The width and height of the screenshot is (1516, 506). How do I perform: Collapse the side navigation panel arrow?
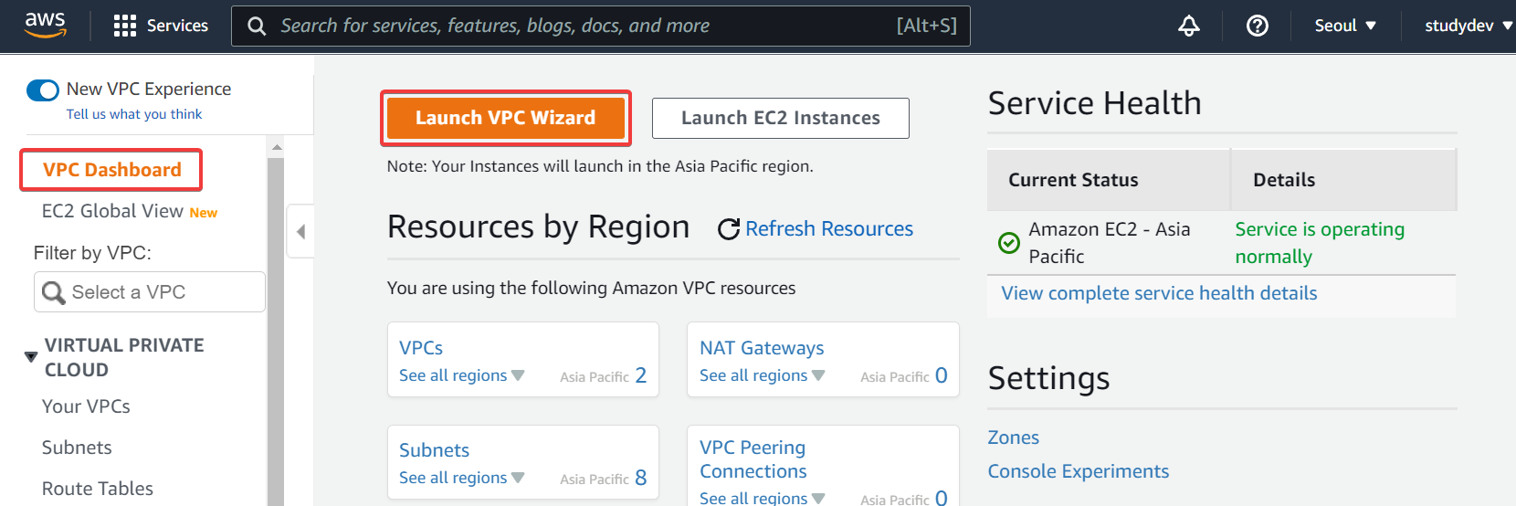pos(300,231)
